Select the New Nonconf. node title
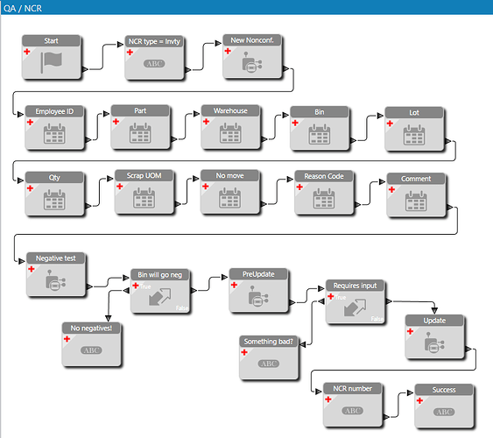493x438 pixels. pyautogui.click(x=252, y=40)
